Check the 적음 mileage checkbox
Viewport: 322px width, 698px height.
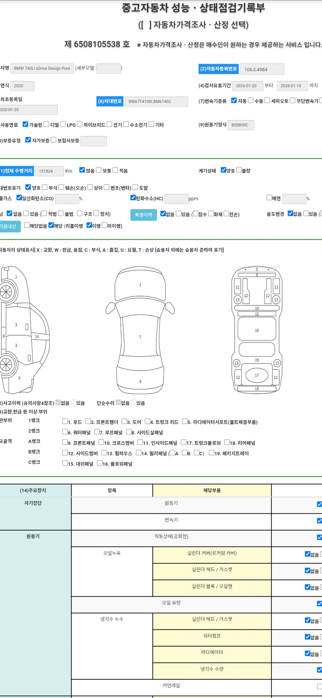115,170
